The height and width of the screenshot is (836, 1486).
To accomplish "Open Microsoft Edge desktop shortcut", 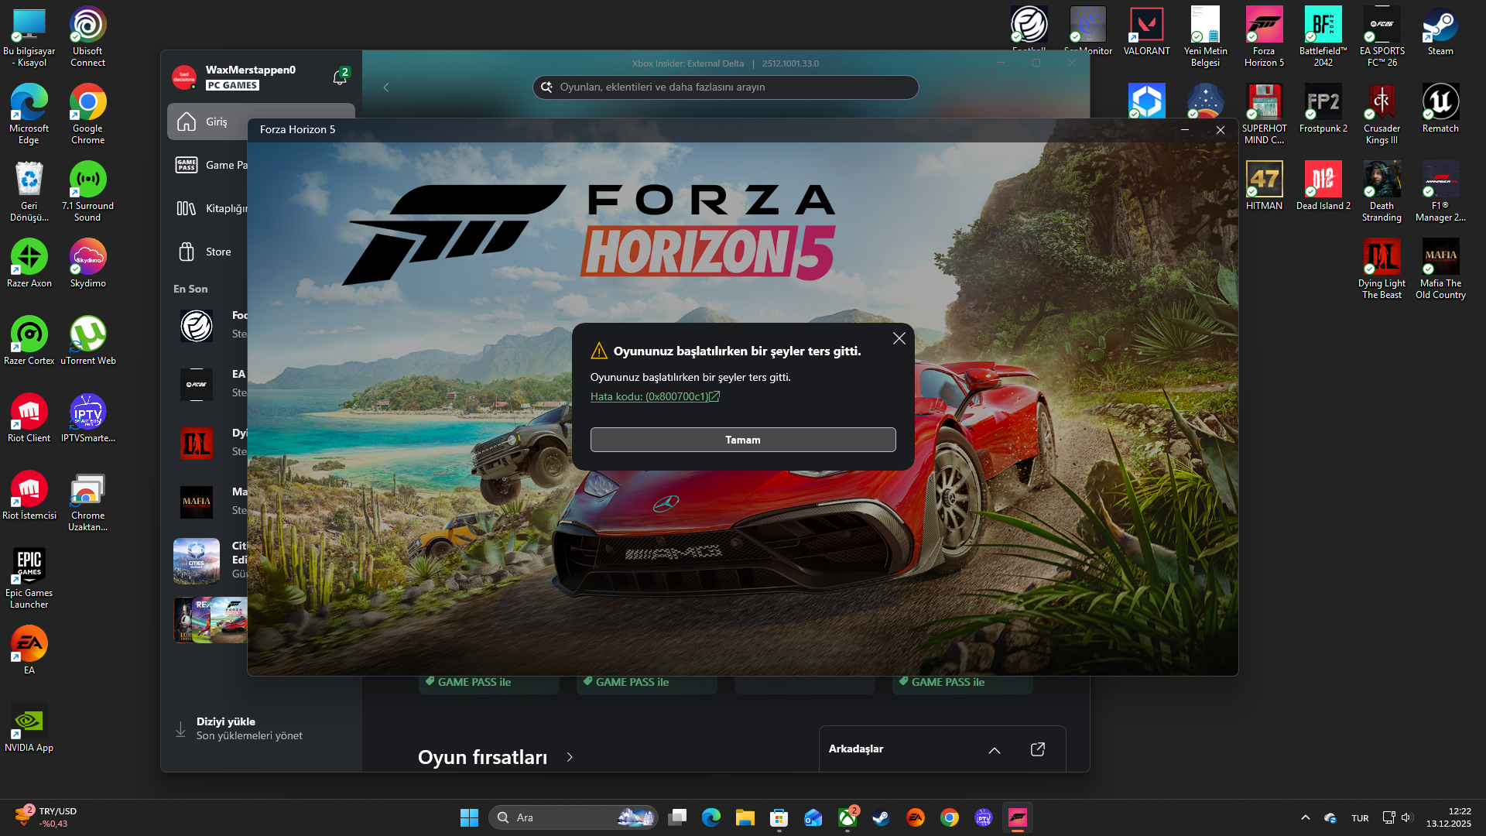I will coord(29,114).
